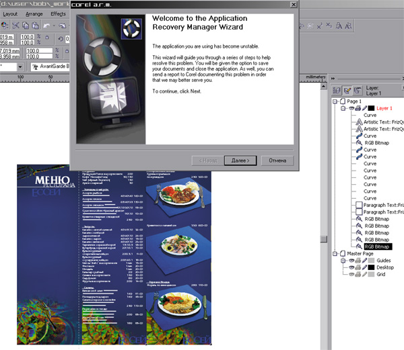Click the Page 1 page icon in tree
The width and height of the screenshot is (404, 350).
pyautogui.click(x=343, y=101)
